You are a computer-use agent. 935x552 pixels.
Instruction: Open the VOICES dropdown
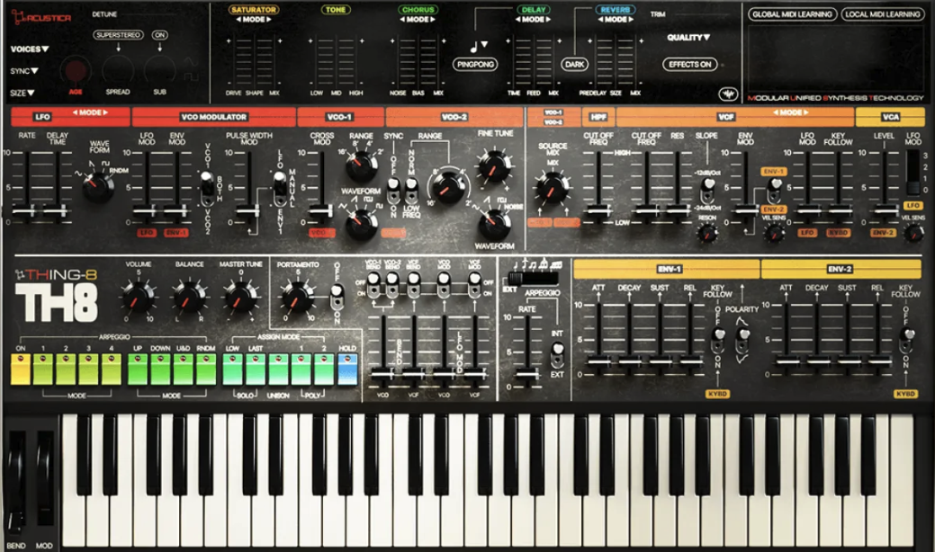point(29,48)
